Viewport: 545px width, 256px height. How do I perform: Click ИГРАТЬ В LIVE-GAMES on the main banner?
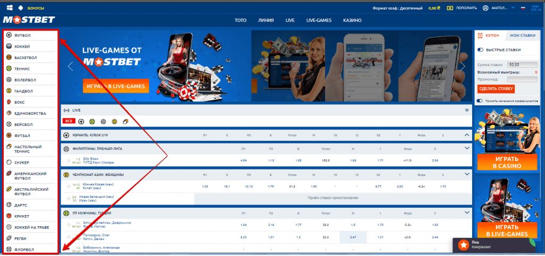(115, 86)
